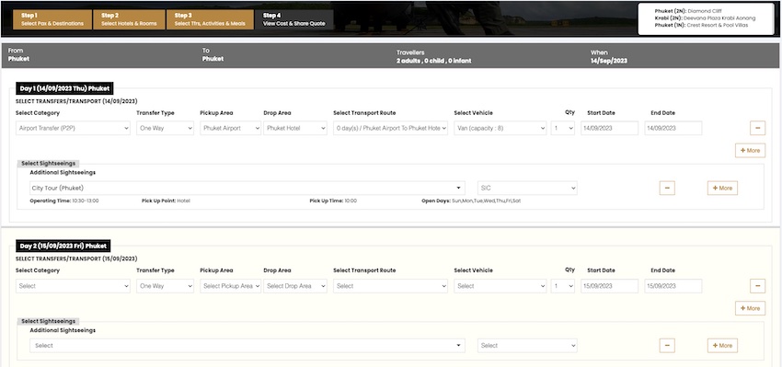This screenshot has width=782, height=367.
Task: Open Day 2 Select Vehicle dropdown
Action: click(500, 286)
